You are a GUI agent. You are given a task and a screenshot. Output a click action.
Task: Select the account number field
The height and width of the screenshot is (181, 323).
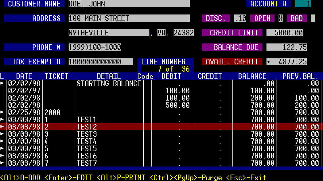point(303,4)
